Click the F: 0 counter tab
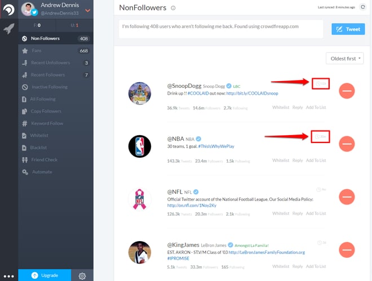The image size is (372, 281). click(37, 25)
